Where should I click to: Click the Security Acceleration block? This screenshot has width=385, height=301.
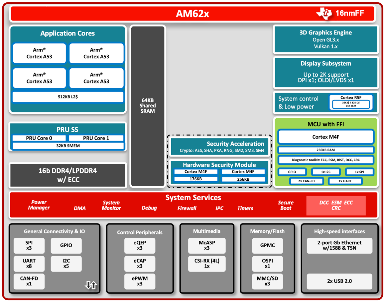tap(219, 147)
